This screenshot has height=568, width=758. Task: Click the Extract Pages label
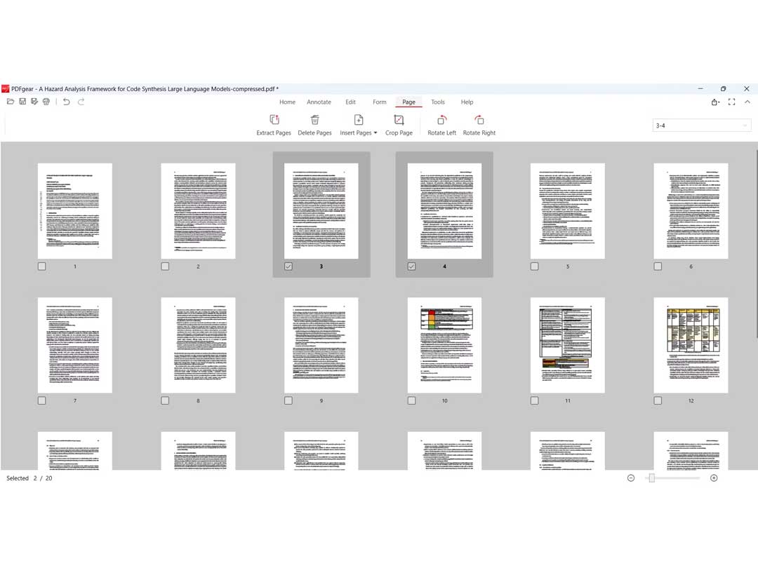[x=274, y=133]
